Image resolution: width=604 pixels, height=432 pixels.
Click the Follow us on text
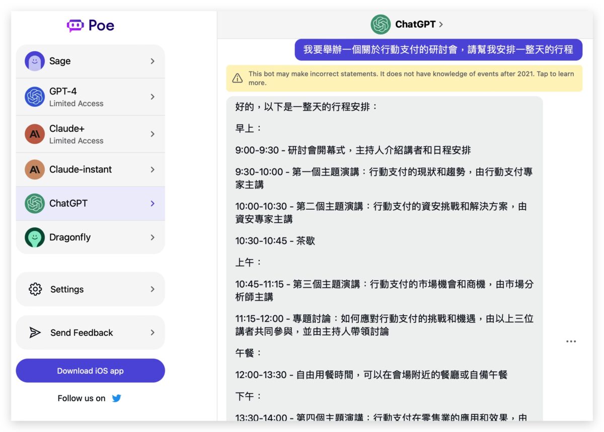click(x=82, y=398)
